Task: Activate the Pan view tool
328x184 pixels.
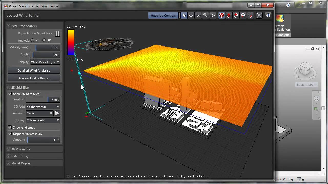Action: pos(191,15)
